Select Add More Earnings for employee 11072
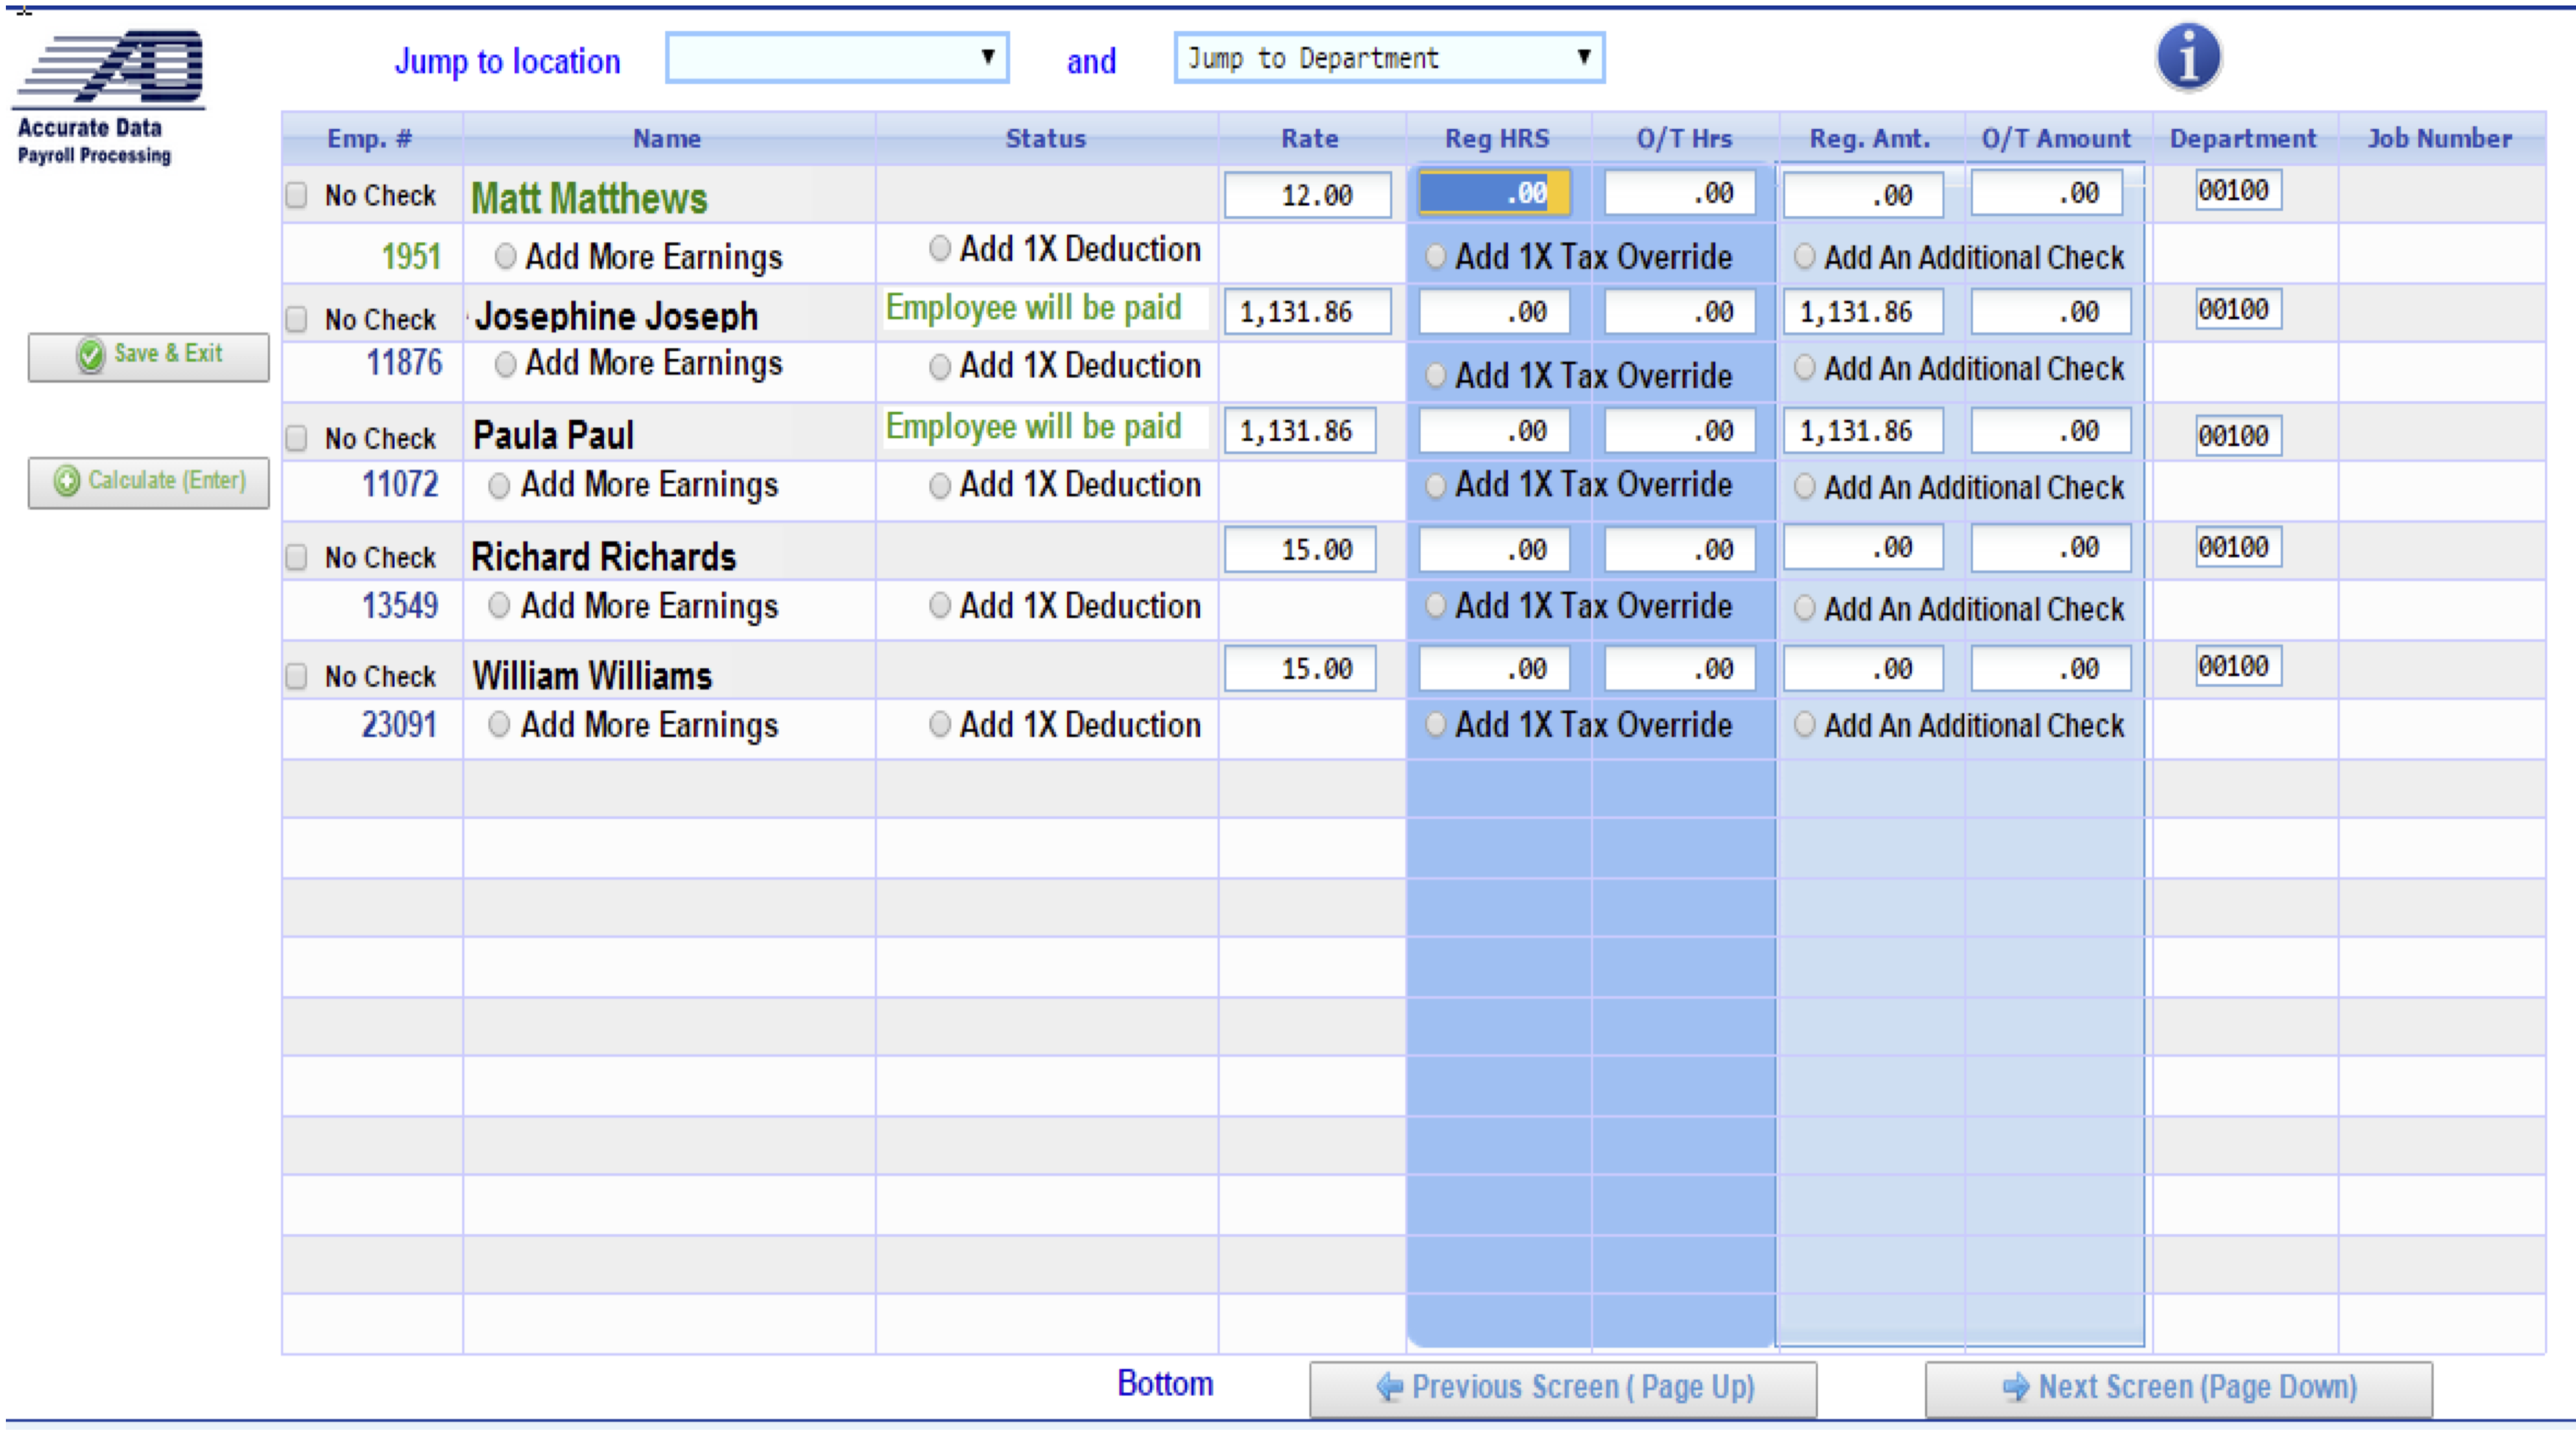Viewport: 2576px width, 1431px height. click(x=499, y=486)
